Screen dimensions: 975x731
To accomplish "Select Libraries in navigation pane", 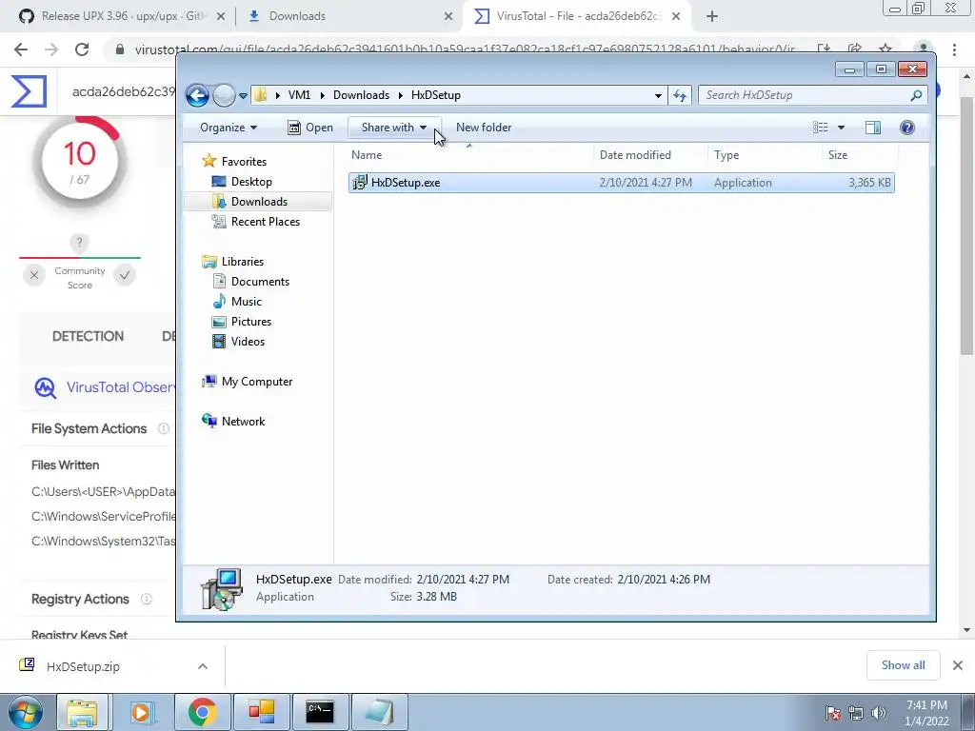I will point(233,262).
